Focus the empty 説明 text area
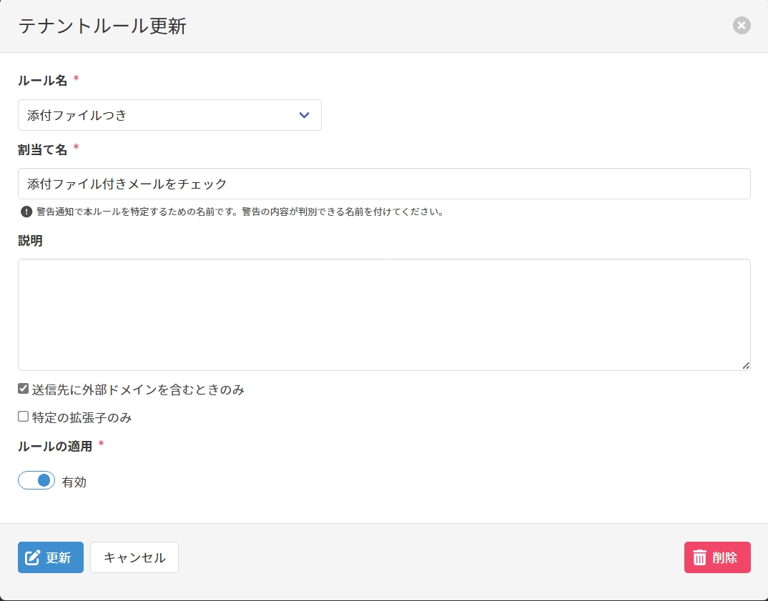 383,314
